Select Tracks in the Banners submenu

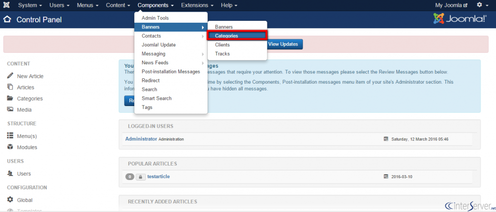[237, 54]
